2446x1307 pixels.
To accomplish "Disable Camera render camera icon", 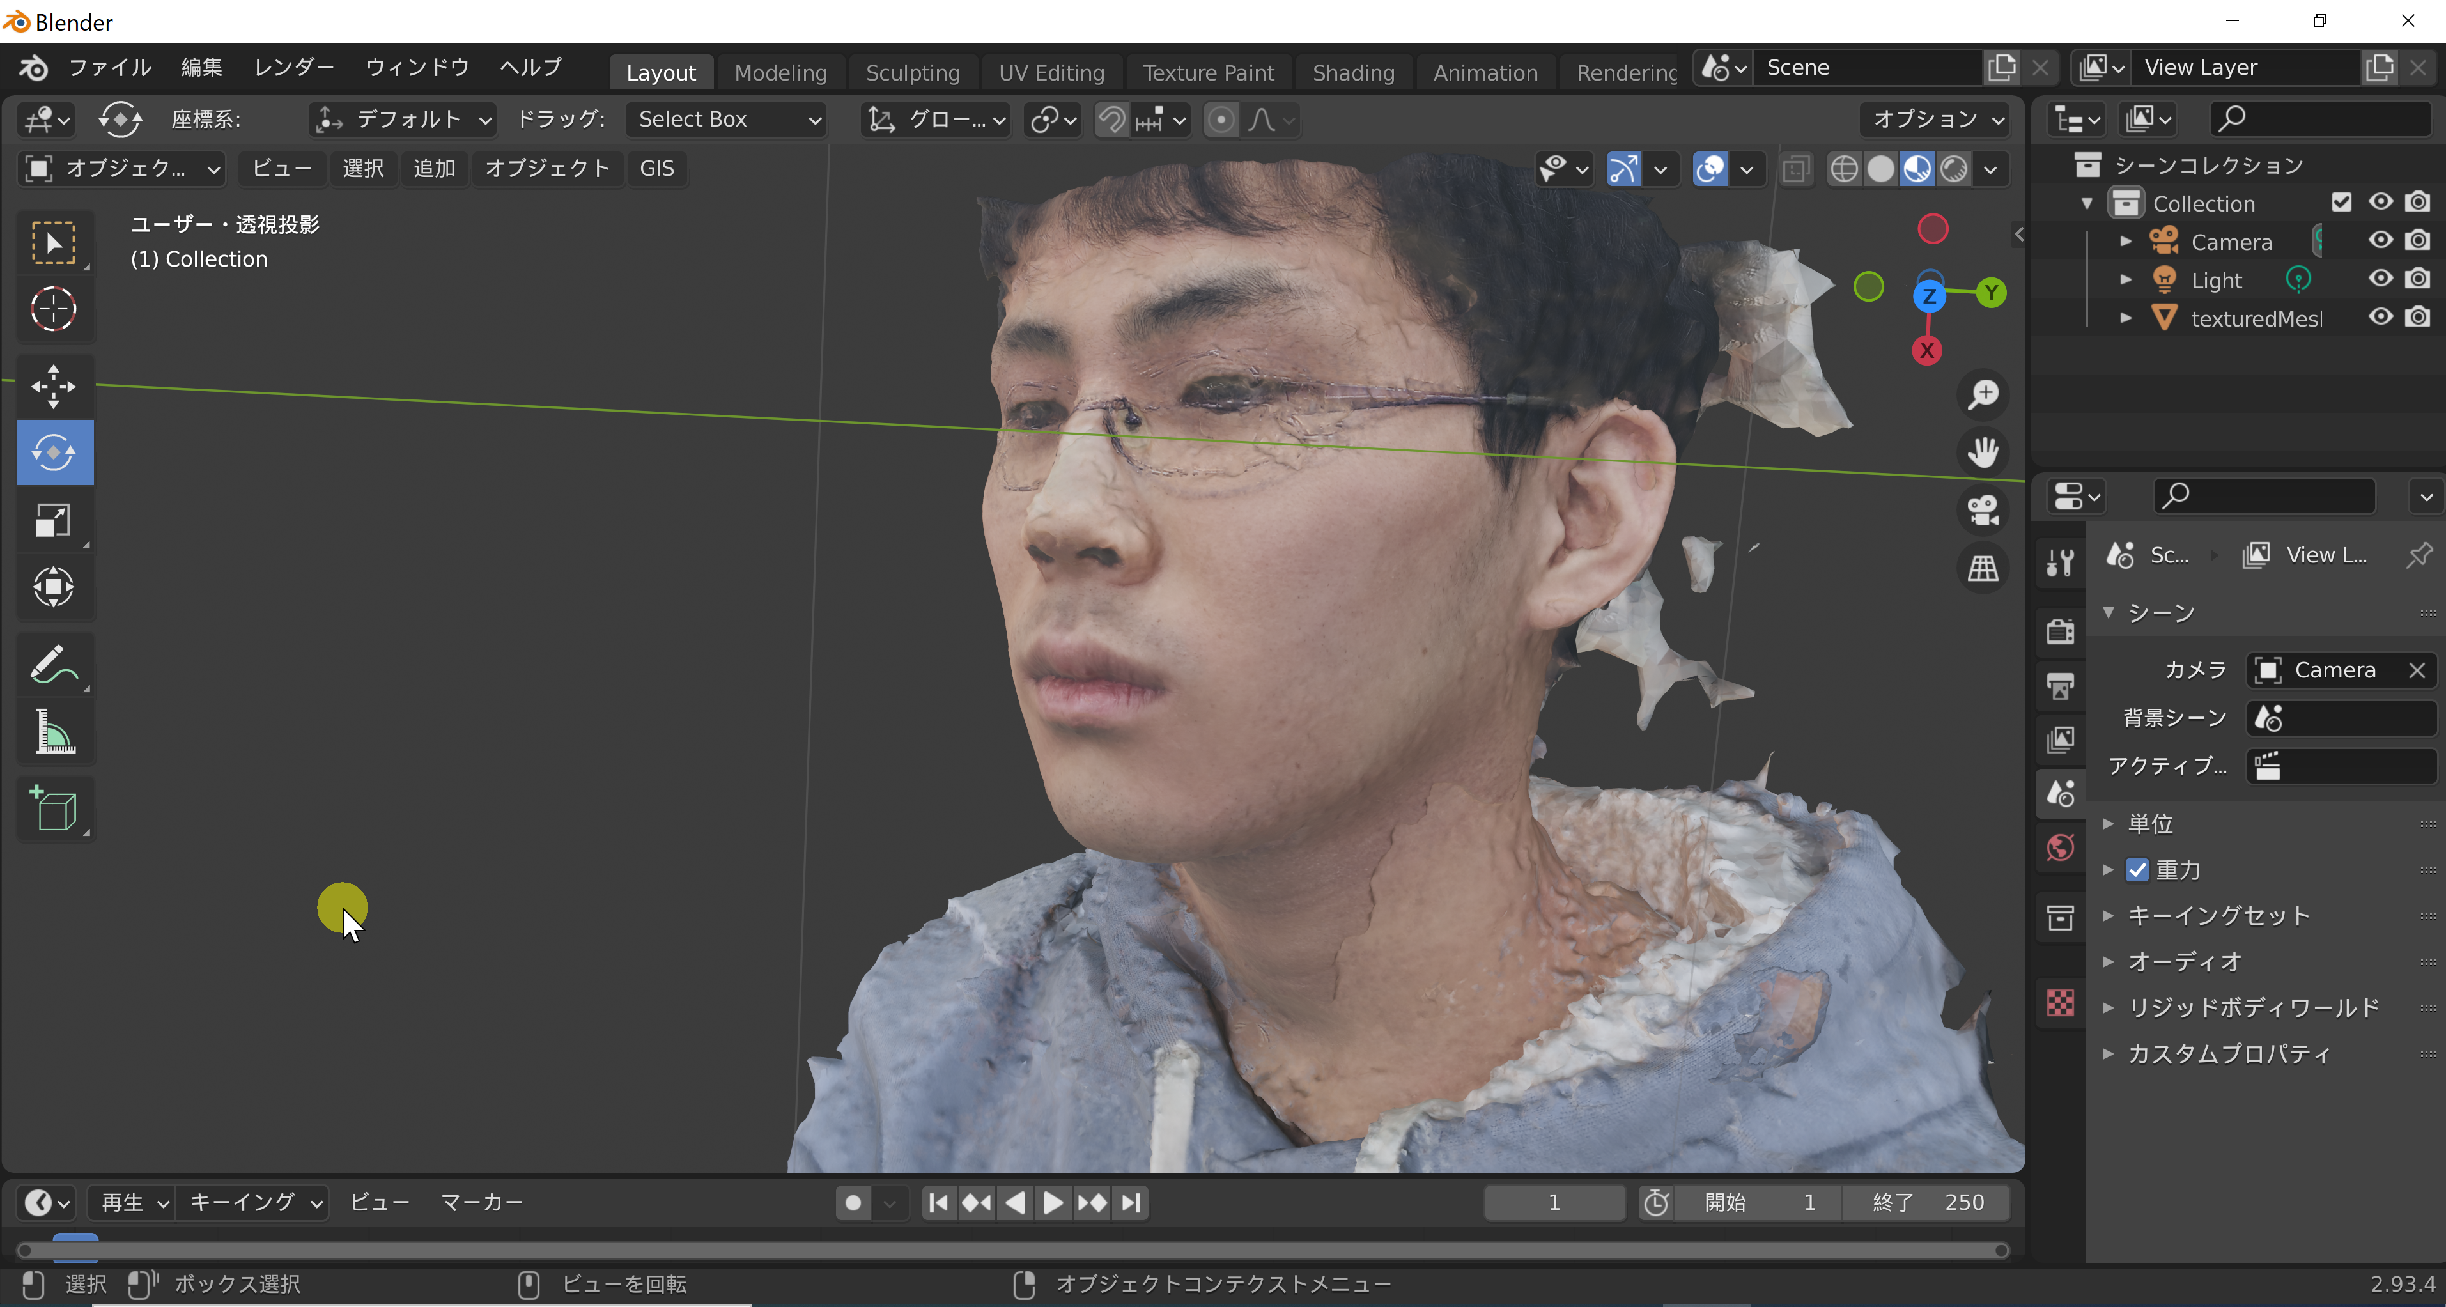I will 2417,240.
